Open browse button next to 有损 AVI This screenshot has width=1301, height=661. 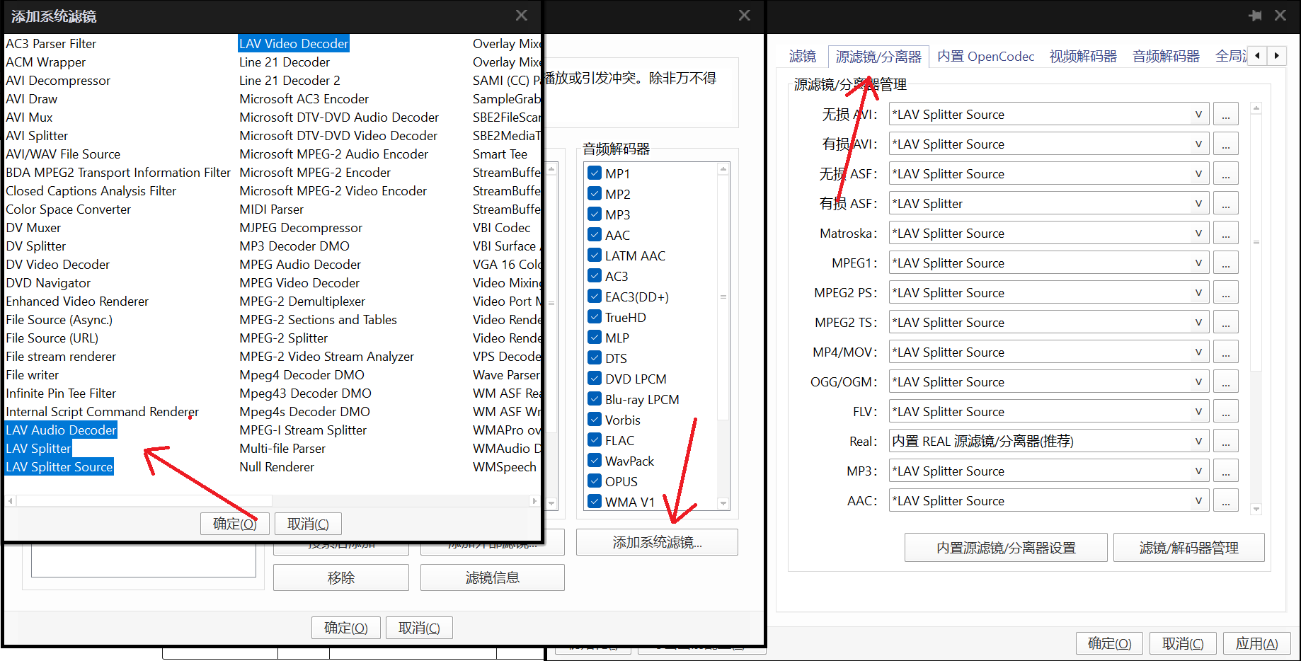1225,144
